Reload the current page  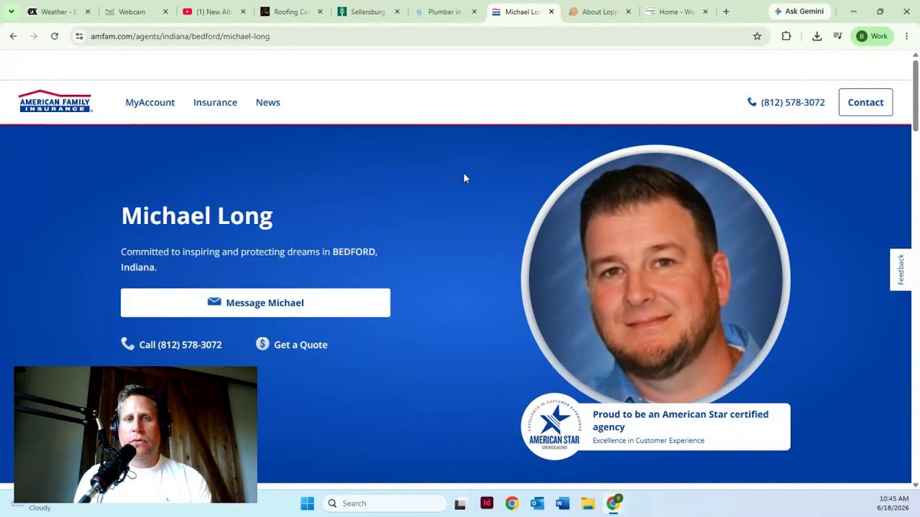coord(55,36)
